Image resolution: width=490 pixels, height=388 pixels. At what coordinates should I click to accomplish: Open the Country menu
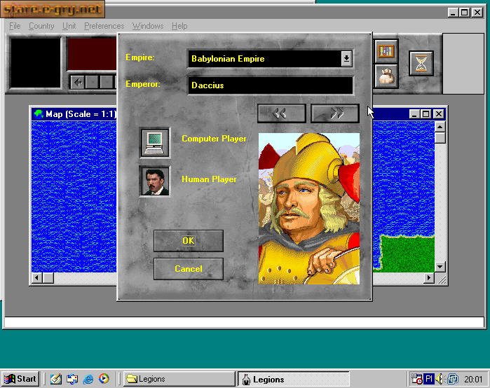coord(41,26)
